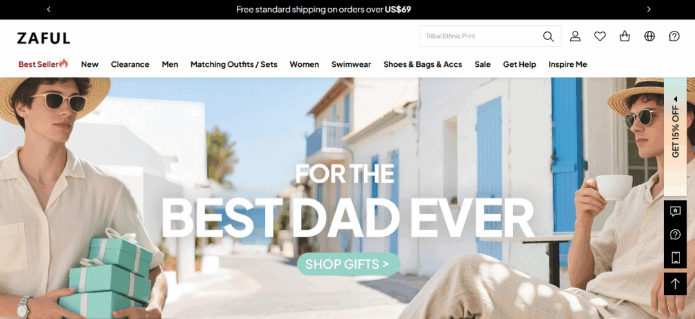Click the sidebar mobile app icon
Screen dimensions: 695x319
[675, 257]
